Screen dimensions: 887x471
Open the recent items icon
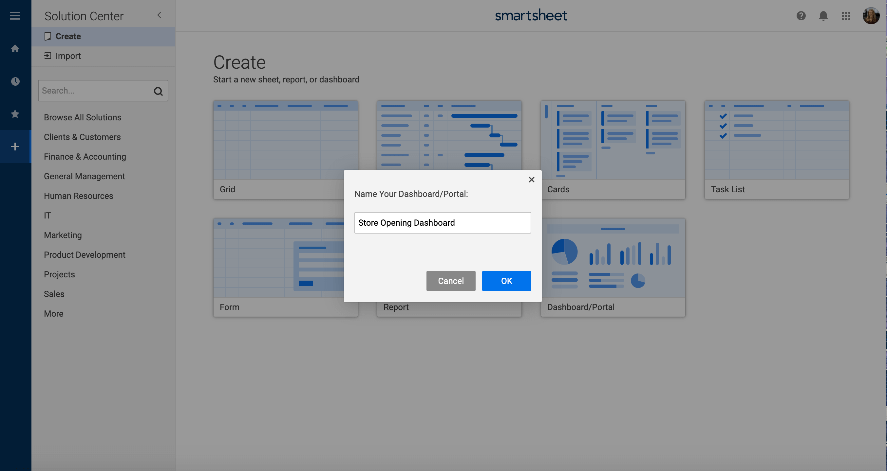point(16,81)
